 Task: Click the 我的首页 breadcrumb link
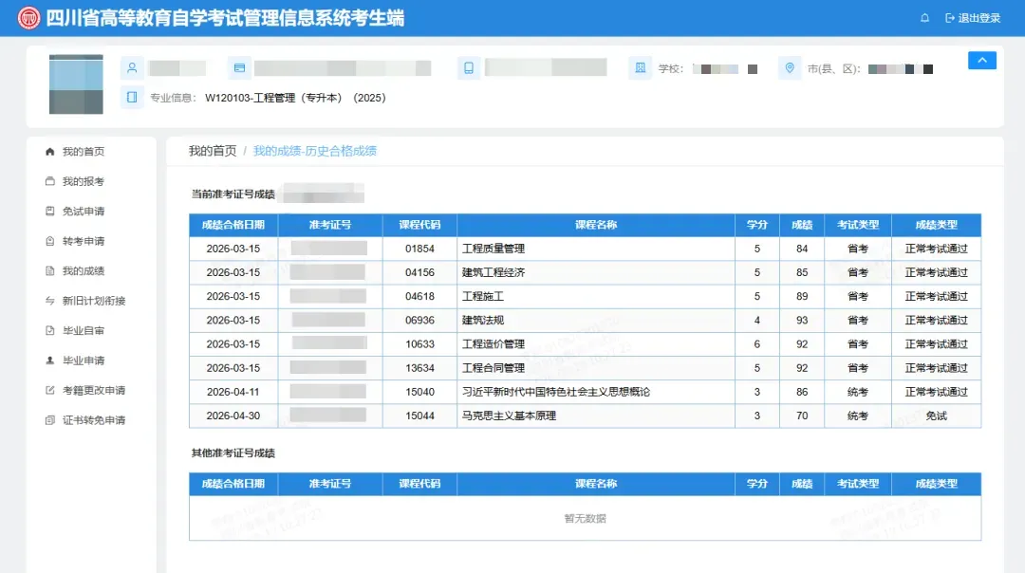(213, 151)
